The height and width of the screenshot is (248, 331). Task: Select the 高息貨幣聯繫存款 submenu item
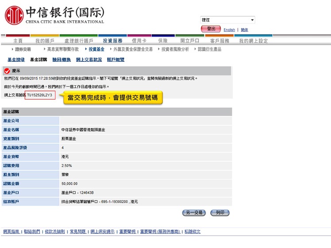point(63,50)
